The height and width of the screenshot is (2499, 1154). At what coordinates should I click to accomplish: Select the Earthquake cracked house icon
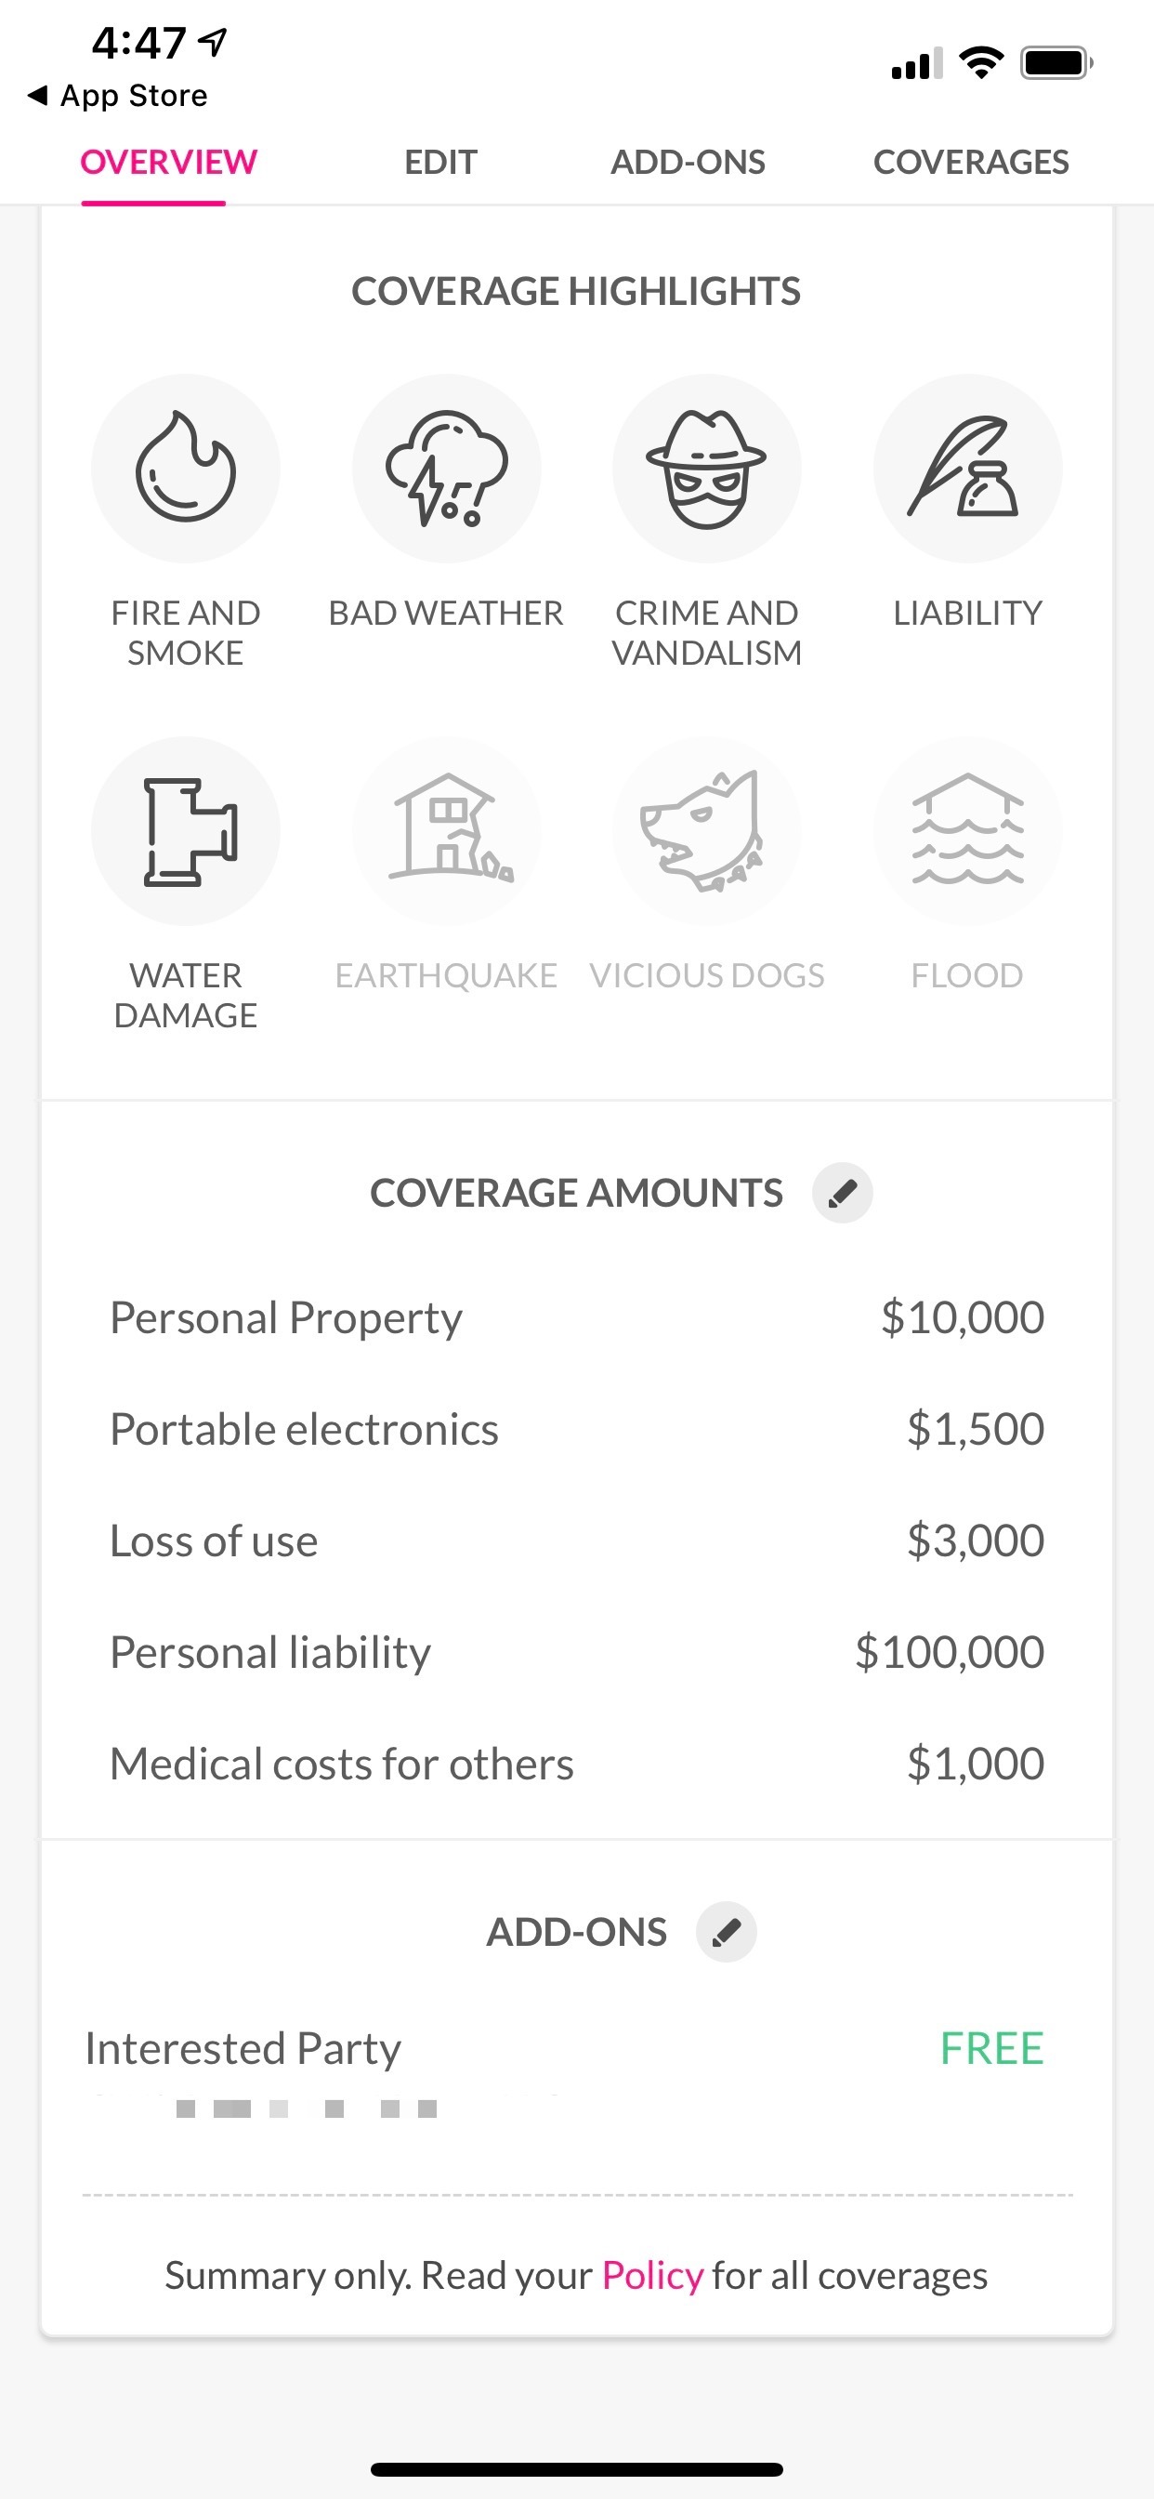(x=446, y=831)
